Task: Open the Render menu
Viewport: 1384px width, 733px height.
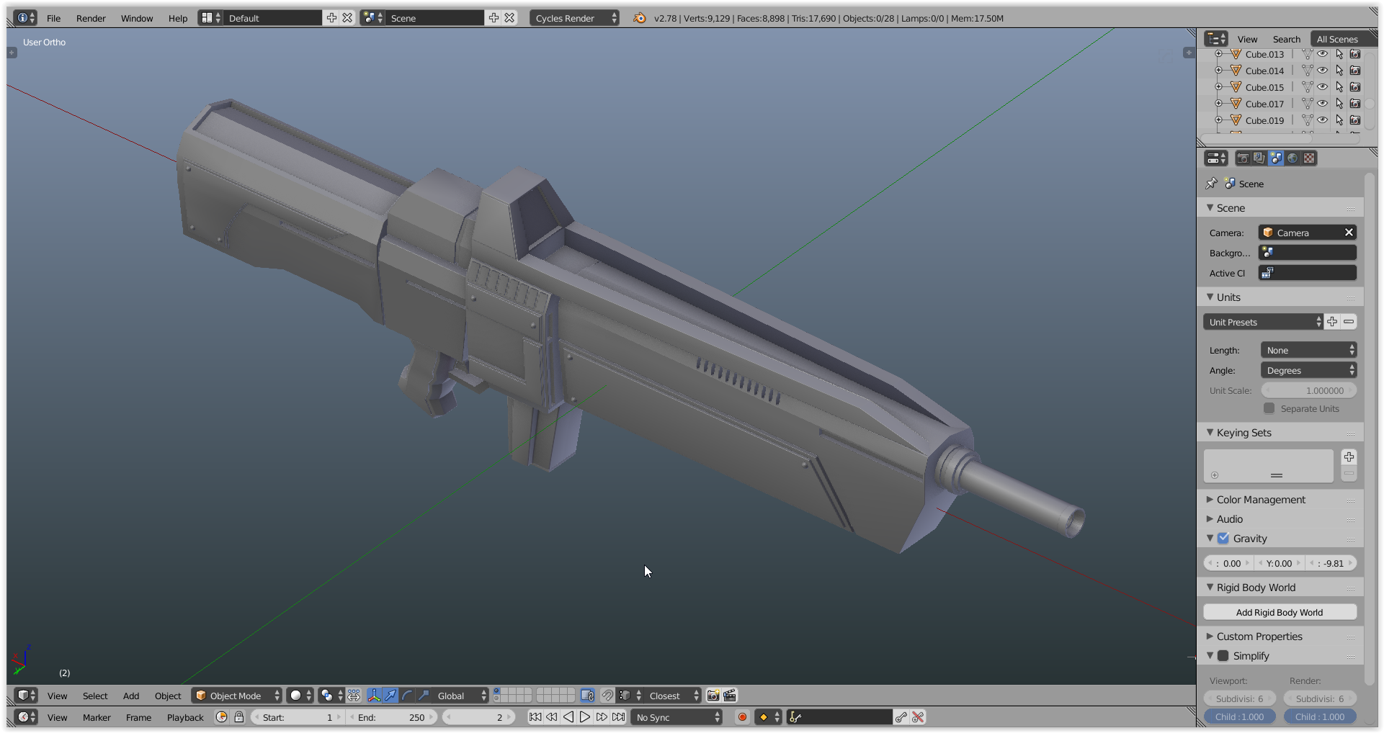Action: [91, 18]
